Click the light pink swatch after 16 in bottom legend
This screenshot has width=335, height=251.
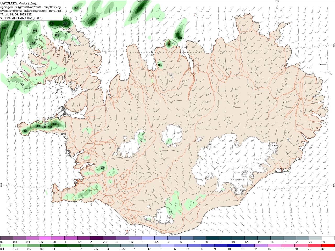click(275, 246)
